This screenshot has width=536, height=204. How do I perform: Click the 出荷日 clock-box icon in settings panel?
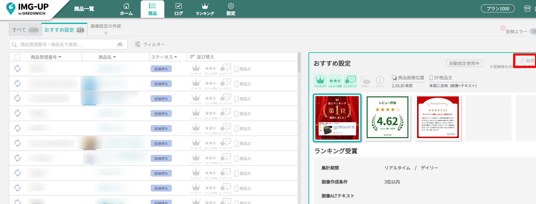[365, 81]
